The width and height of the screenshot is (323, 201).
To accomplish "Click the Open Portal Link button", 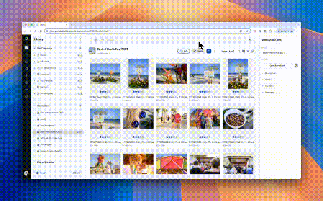I will (x=277, y=66).
